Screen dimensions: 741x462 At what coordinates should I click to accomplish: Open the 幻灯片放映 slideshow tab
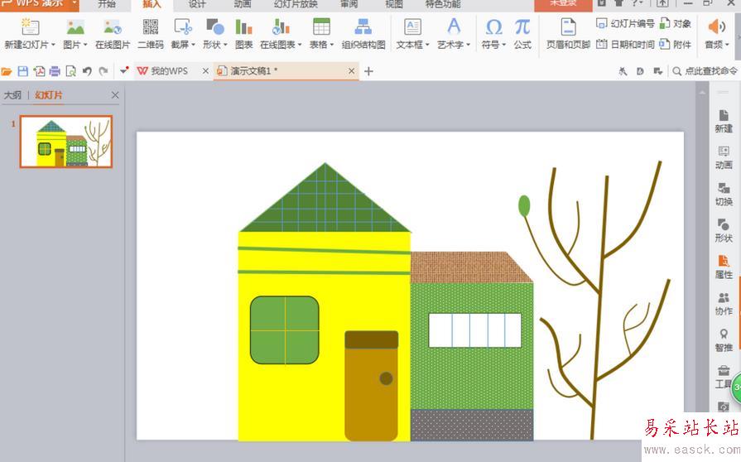296,4
